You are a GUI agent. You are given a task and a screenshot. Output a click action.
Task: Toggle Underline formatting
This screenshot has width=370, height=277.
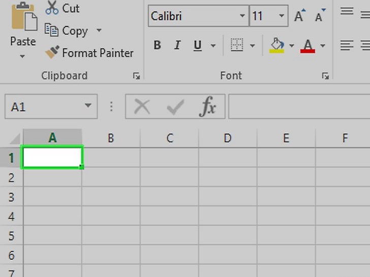pos(197,46)
